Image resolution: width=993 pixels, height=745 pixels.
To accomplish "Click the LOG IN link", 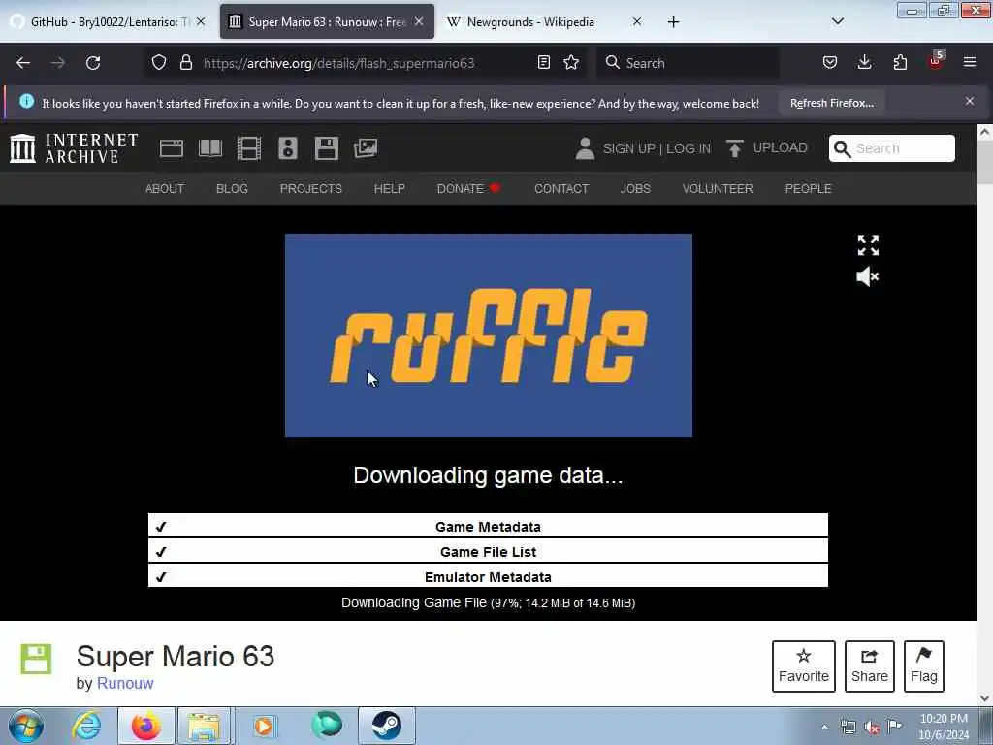I will pyautogui.click(x=689, y=148).
